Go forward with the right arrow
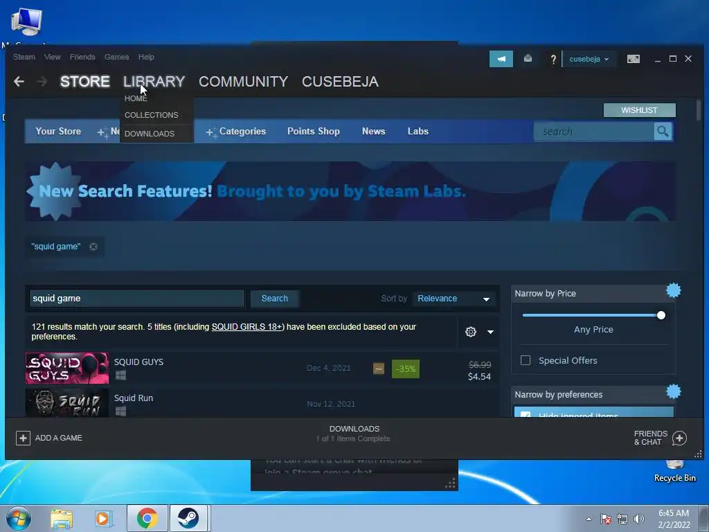Screen dimensions: 709x532 [42, 82]
